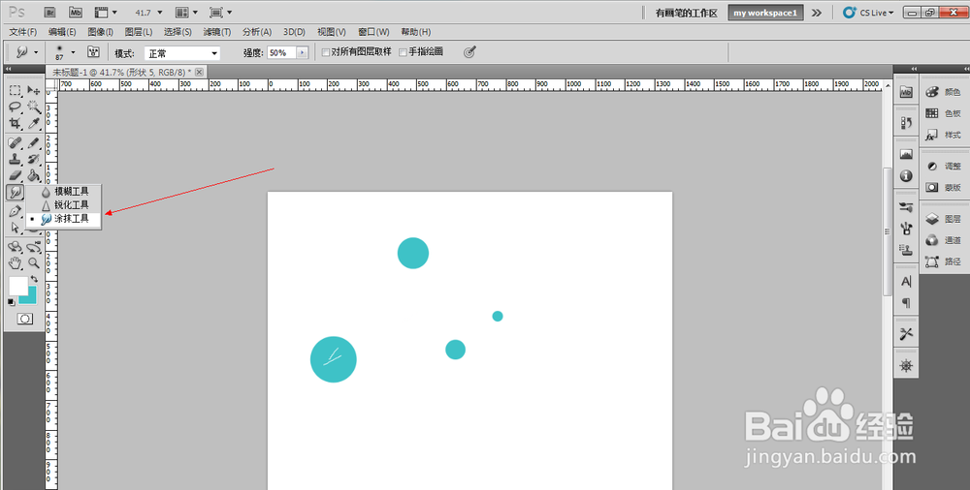Show more workspaces chevron
970x490 pixels.
pyautogui.click(x=817, y=13)
